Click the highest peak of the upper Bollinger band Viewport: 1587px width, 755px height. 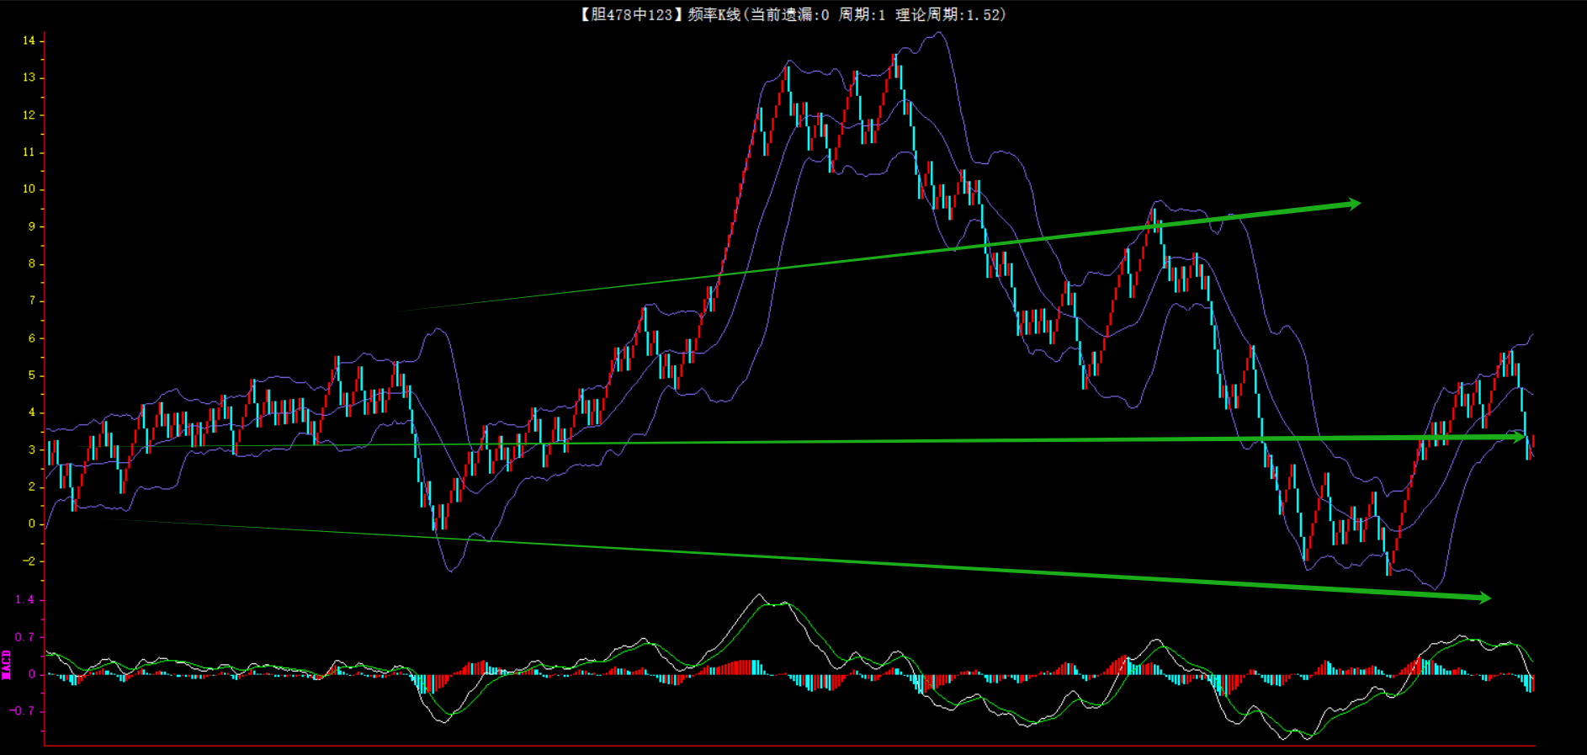(x=939, y=34)
